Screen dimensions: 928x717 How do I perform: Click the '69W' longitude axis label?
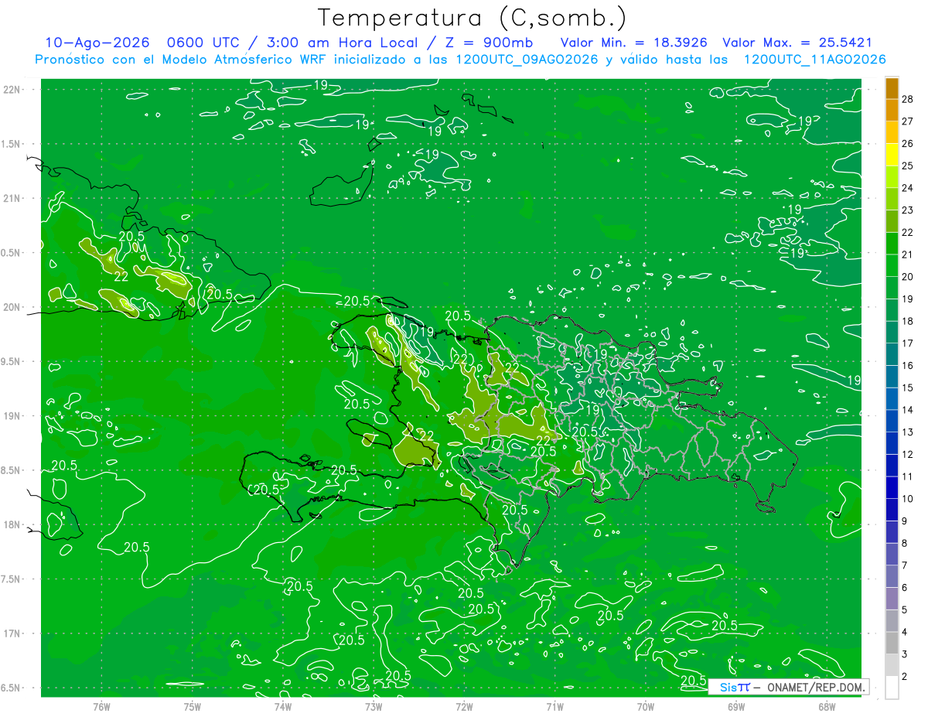736,706
